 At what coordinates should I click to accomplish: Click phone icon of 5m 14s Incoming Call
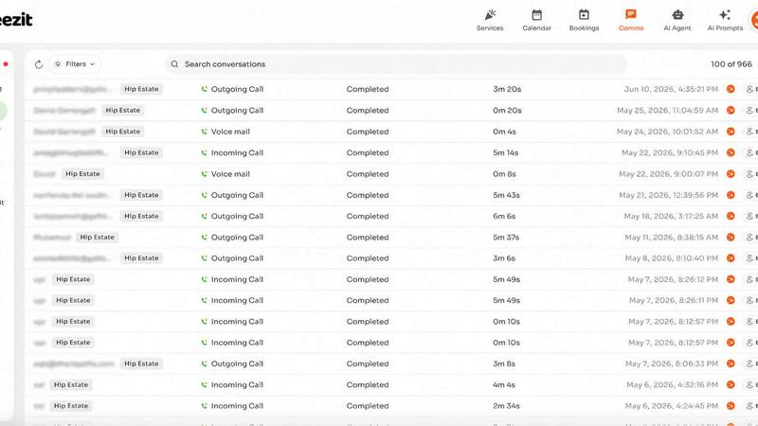(x=204, y=152)
